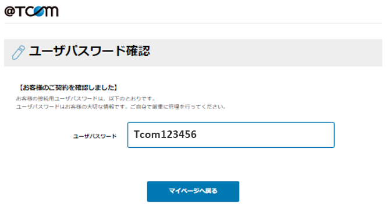Click the line about 厳重に管理 of password
The image size is (387, 211).
(120, 107)
